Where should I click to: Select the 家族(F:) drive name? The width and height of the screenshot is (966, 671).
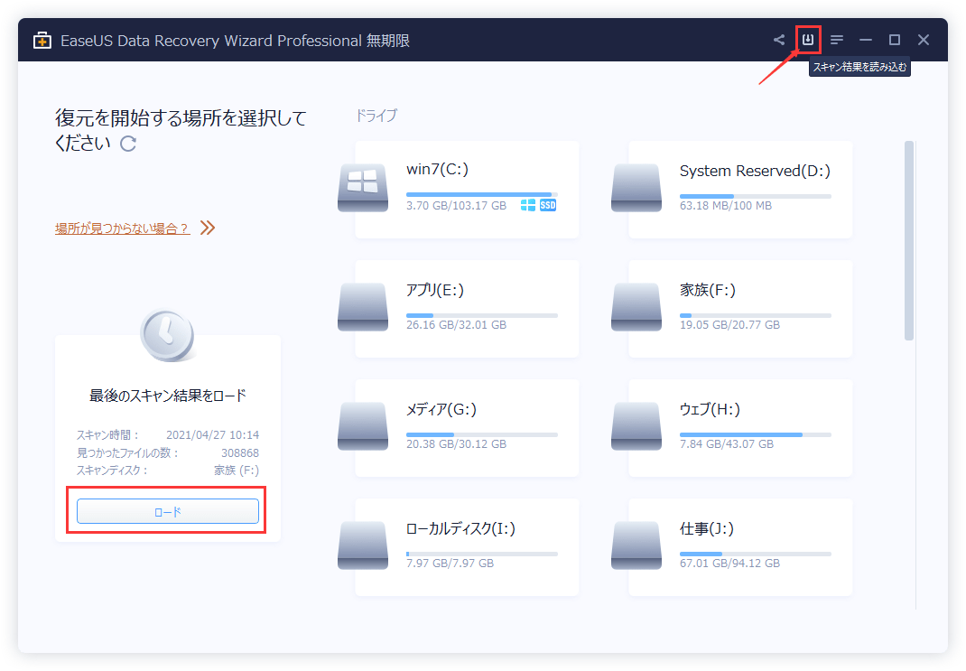click(707, 290)
